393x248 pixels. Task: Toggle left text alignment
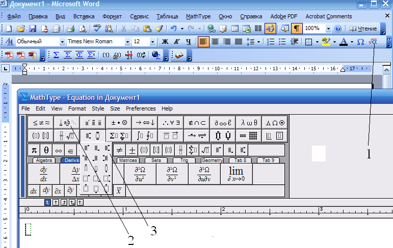(203, 42)
